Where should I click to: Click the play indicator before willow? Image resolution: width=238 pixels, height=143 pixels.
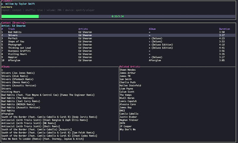click(x=2, y=4)
